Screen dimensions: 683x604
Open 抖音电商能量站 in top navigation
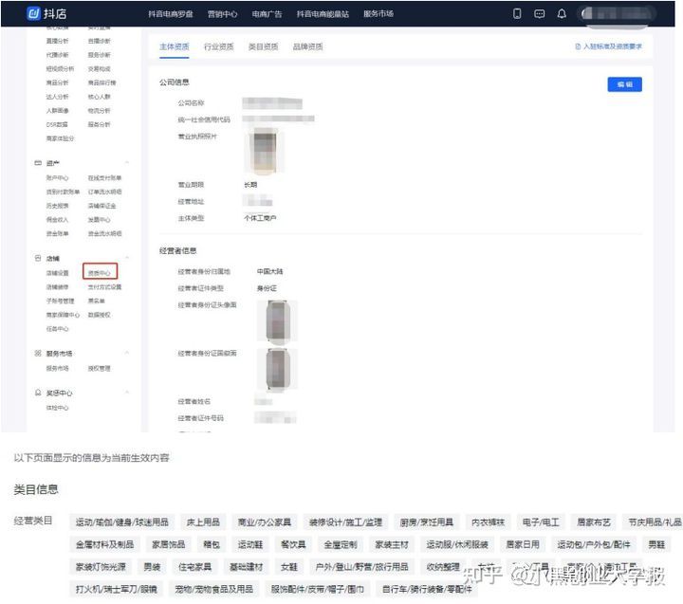(x=323, y=14)
